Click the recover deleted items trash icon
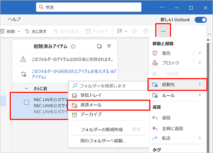This screenshot has width=213, height=153. [x=23, y=74]
